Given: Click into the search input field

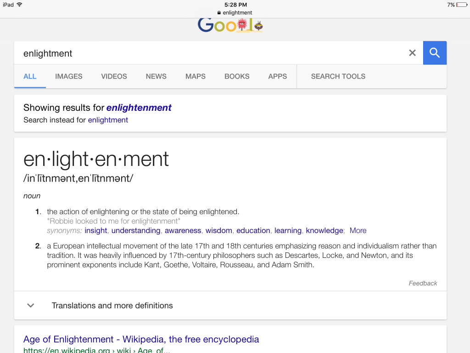Looking at the screenshot, I should (210, 53).
